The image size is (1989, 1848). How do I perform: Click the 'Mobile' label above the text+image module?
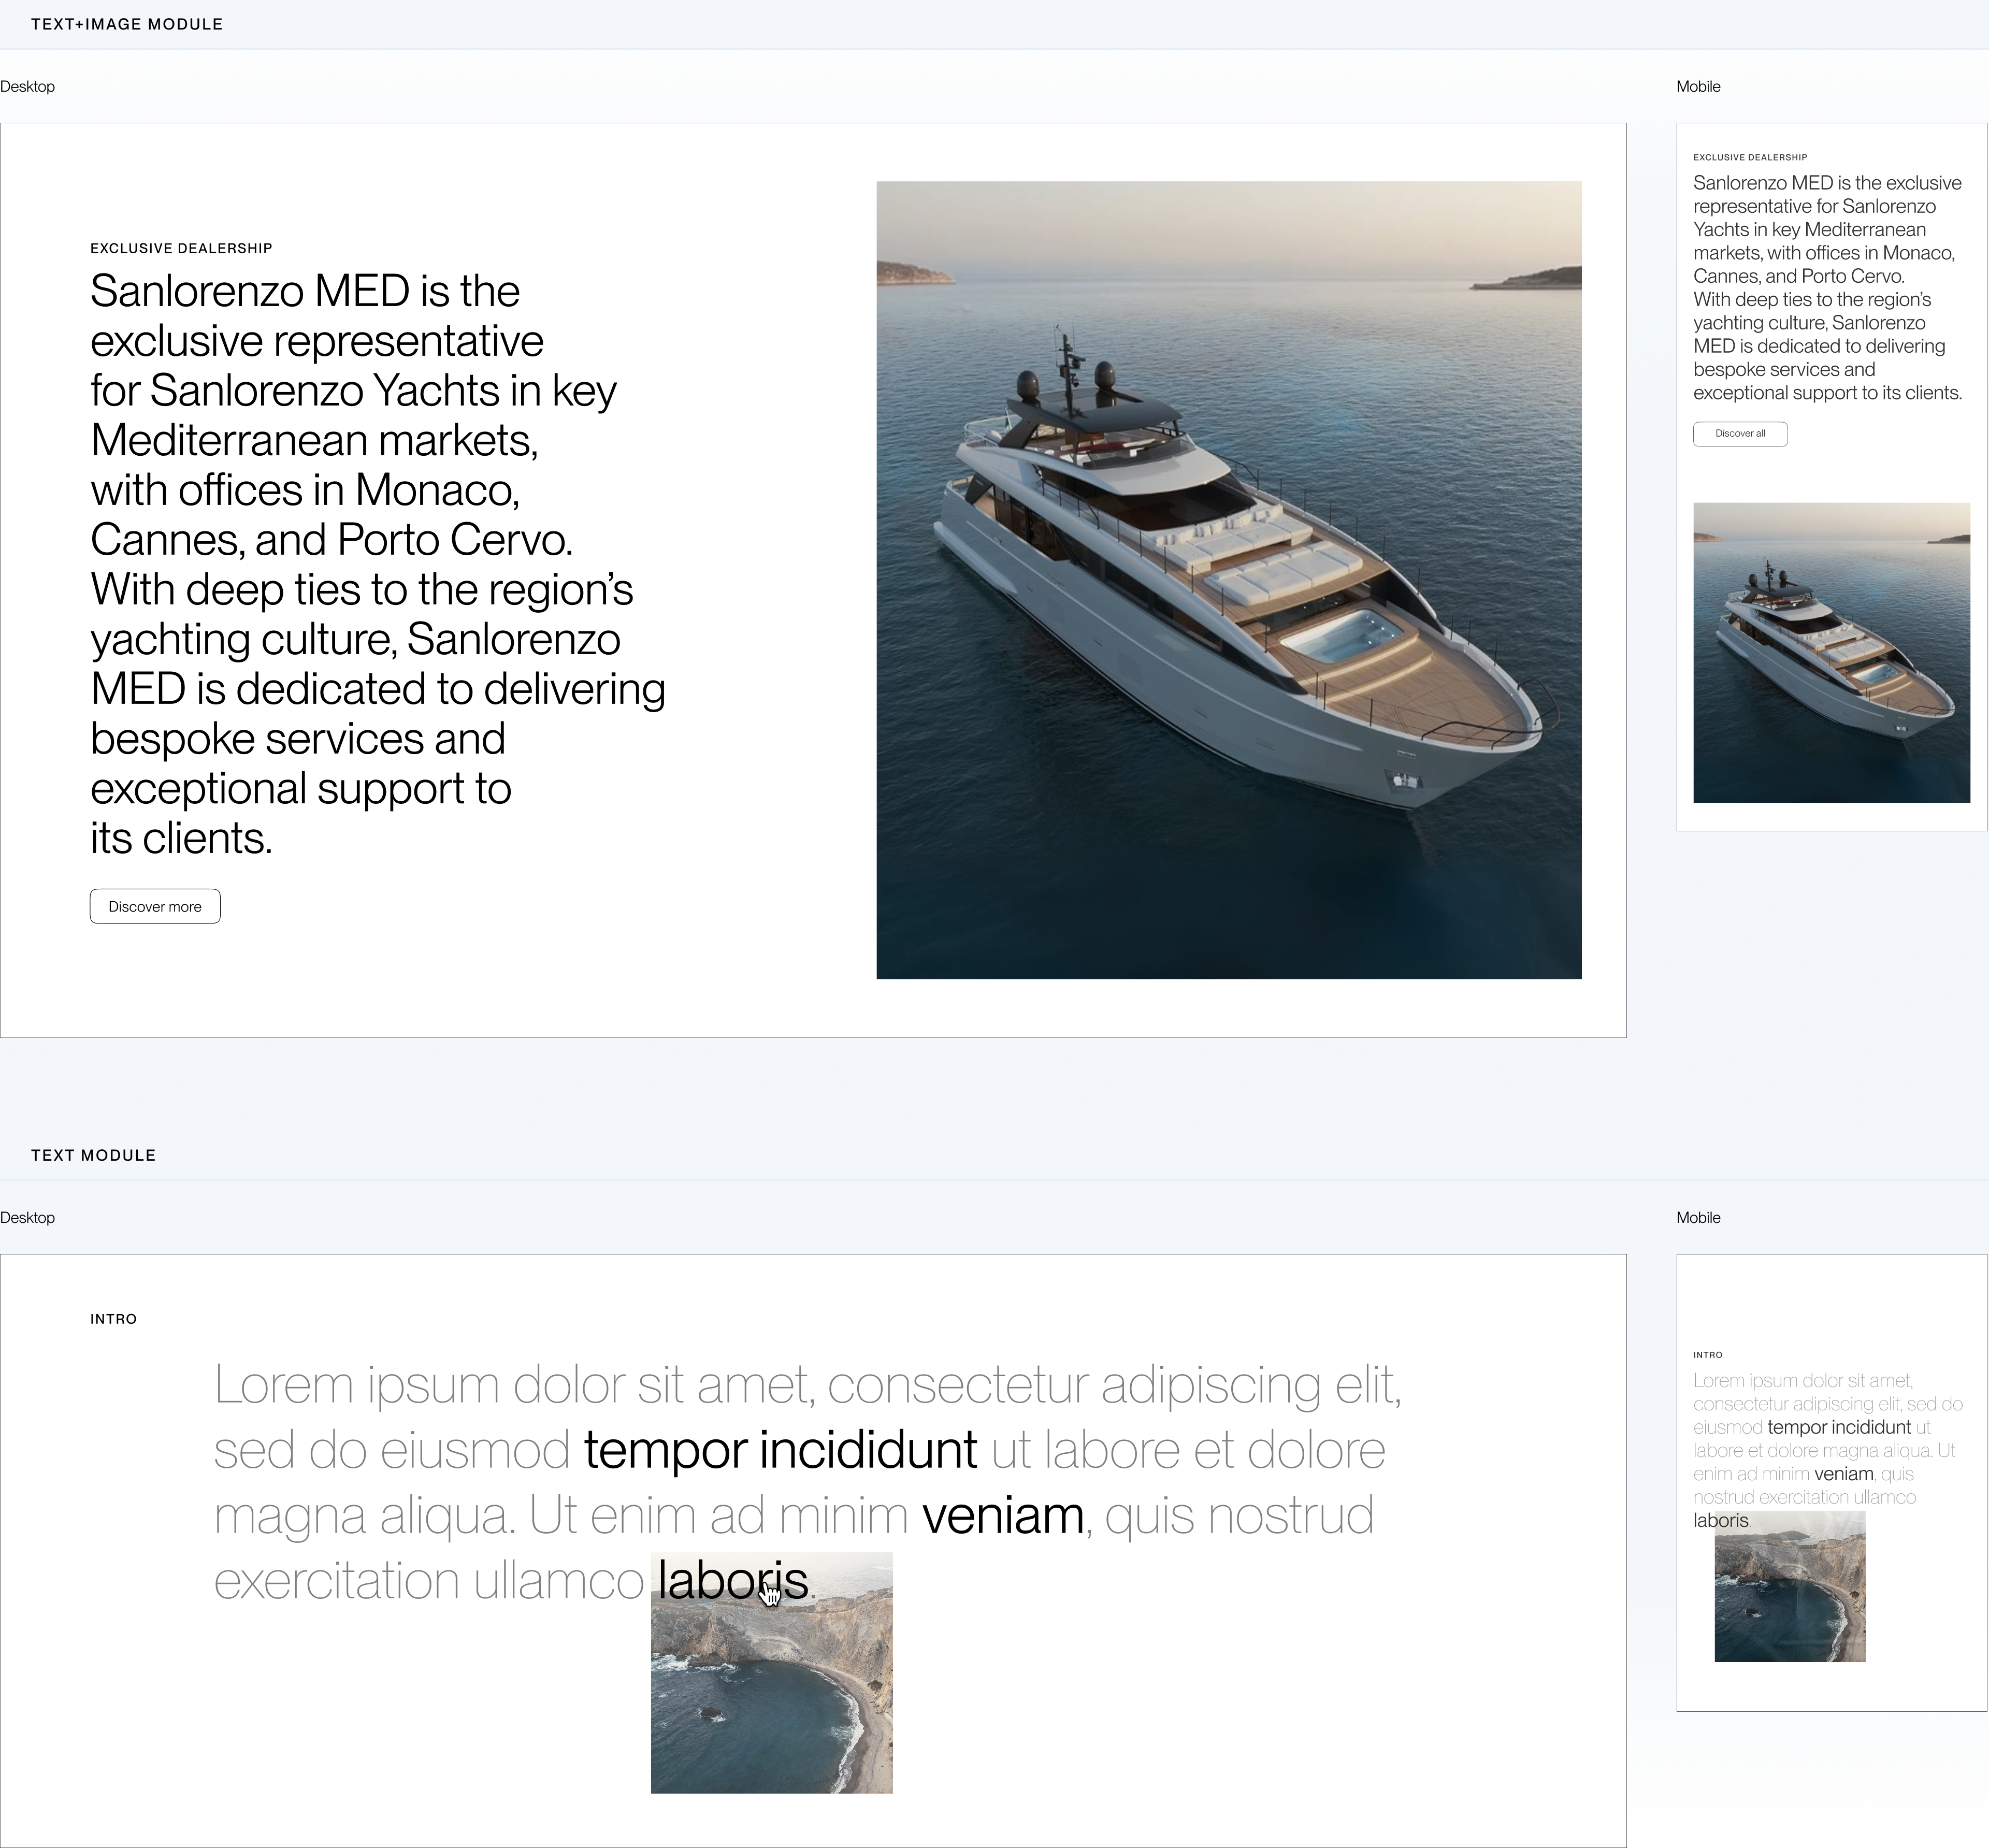click(1698, 87)
